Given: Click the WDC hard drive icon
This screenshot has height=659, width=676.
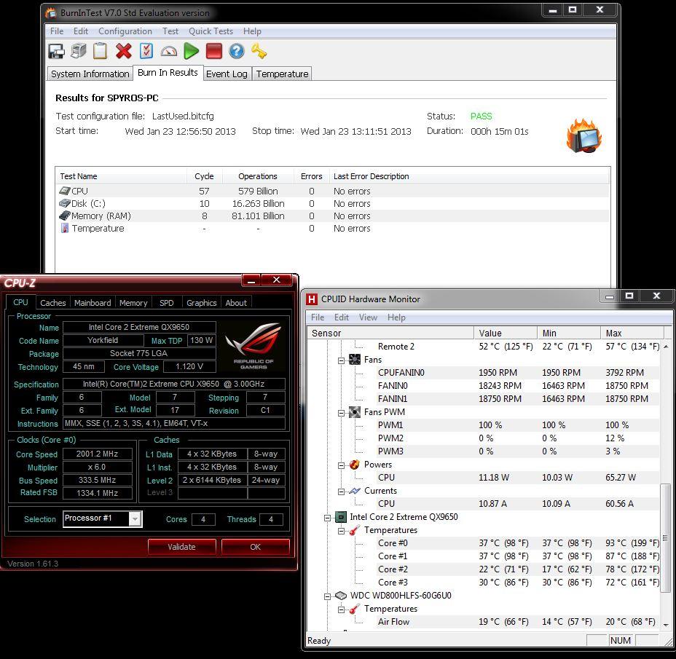Looking at the screenshot, I should 341,595.
